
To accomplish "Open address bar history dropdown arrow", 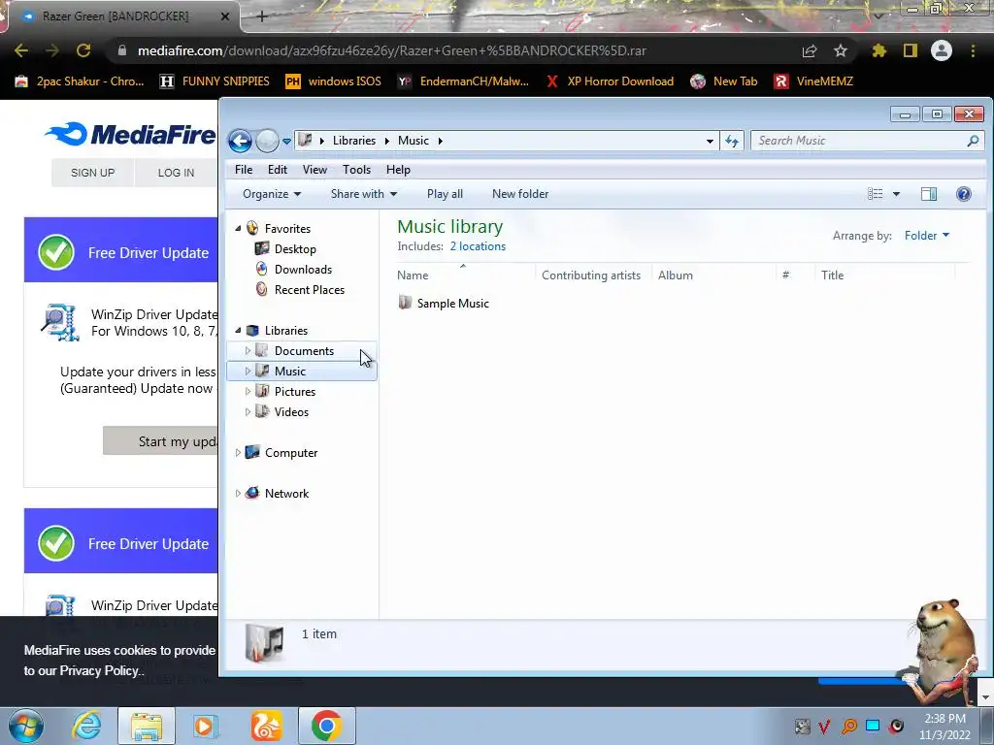I will pos(710,141).
